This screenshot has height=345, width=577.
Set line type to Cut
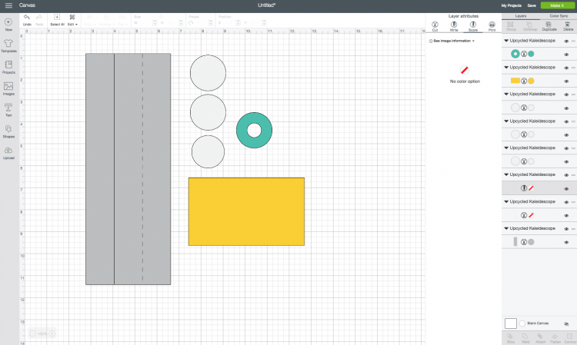[x=435, y=26]
